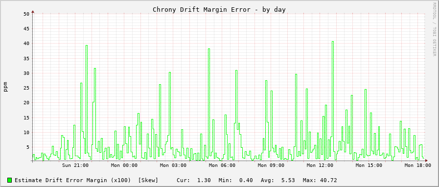Click the '40' y-axis tick label
Viewport: 439px width, 187px height.
click(x=26, y=44)
